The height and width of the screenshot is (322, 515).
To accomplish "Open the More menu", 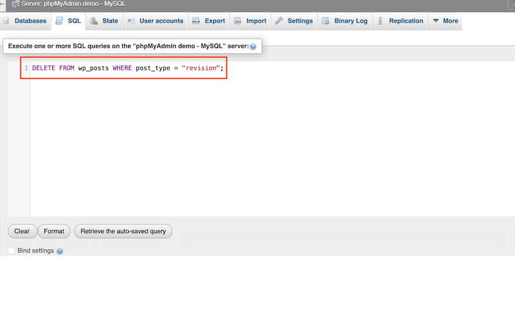I will (x=445, y=21).
